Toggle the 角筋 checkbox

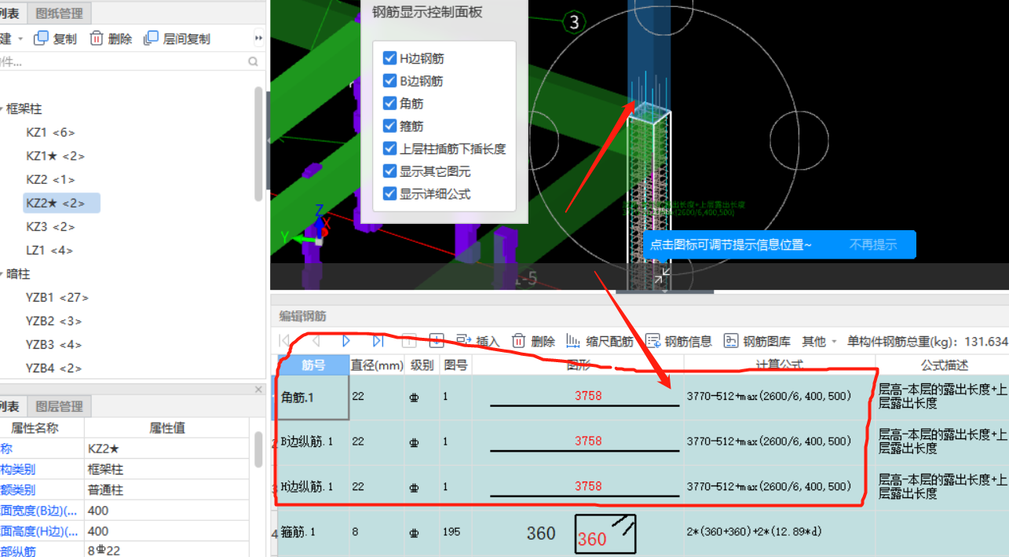(389, 103)
